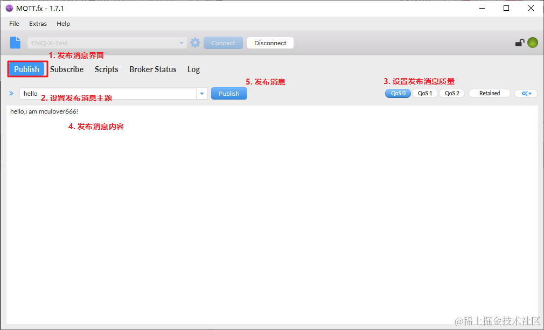
Task: Close the MQTT.fx window
Action: point(531,8)
